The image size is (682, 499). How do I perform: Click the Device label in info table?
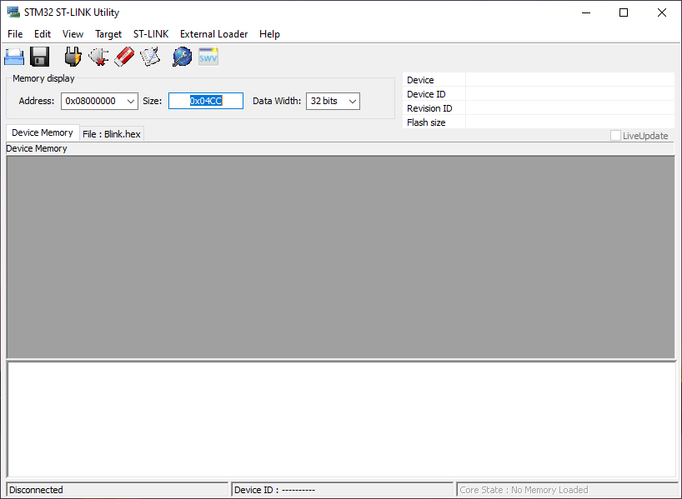tap(420, 80)
